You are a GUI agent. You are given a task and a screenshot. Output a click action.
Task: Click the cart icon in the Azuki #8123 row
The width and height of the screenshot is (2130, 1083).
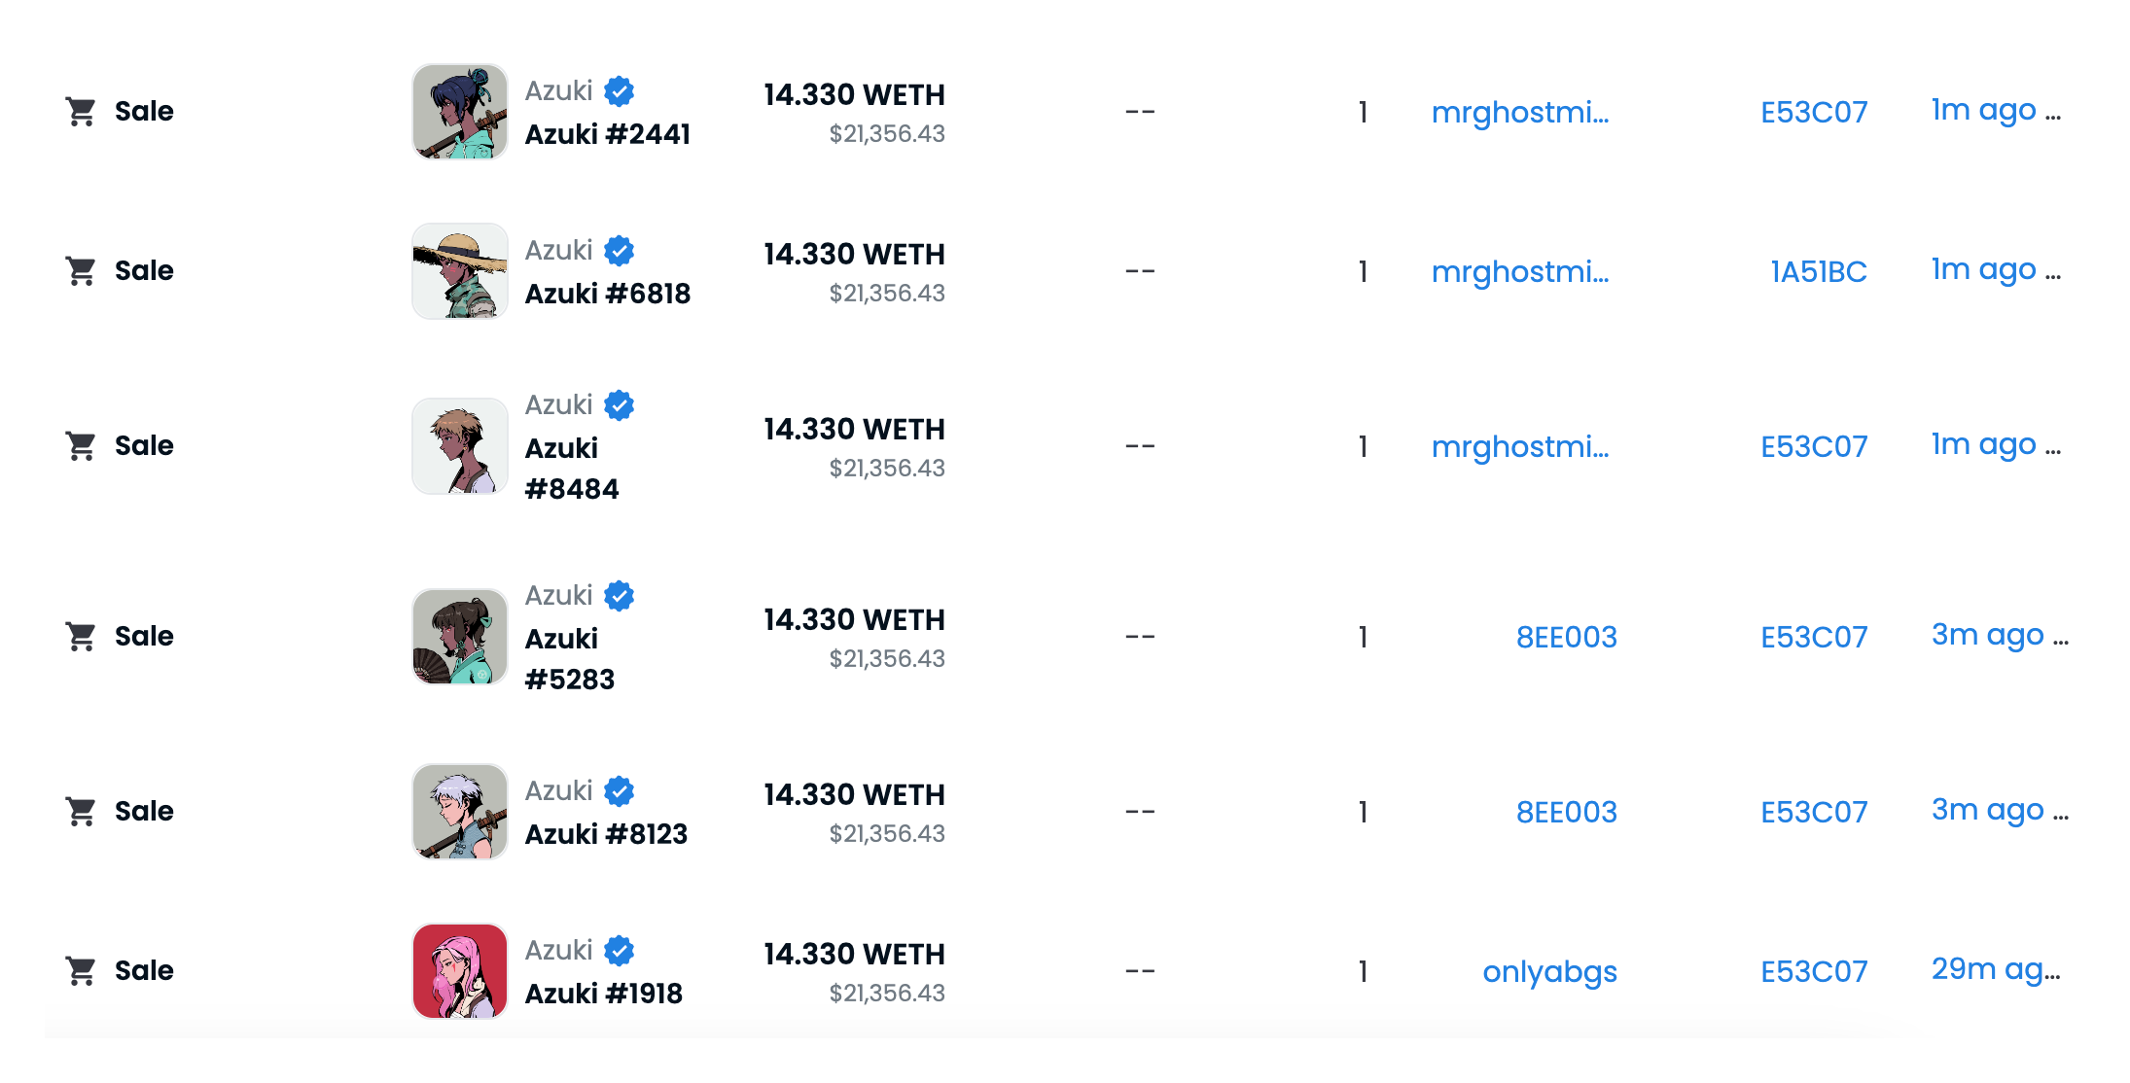pyautogui.click(x=81, y=812)
